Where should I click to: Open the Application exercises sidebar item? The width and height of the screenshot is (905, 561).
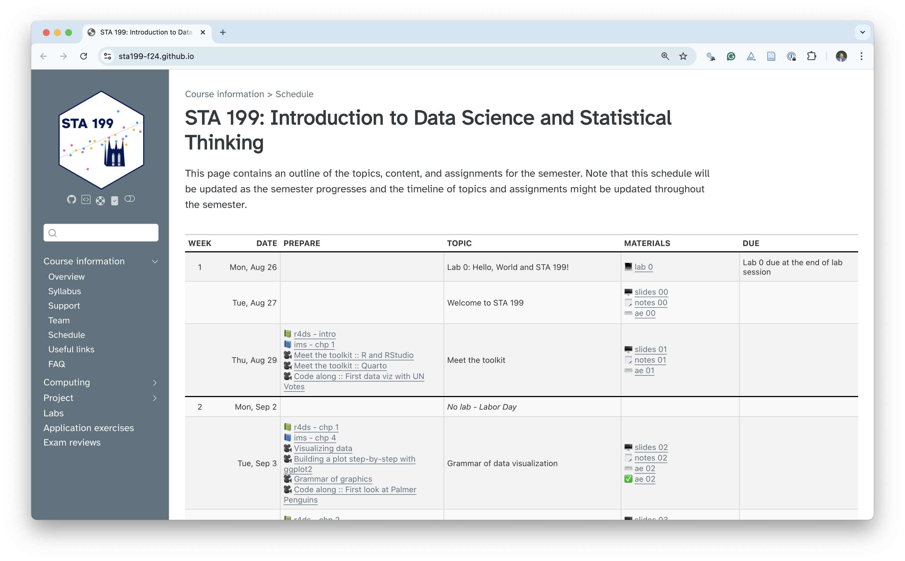tap(89, 428)
